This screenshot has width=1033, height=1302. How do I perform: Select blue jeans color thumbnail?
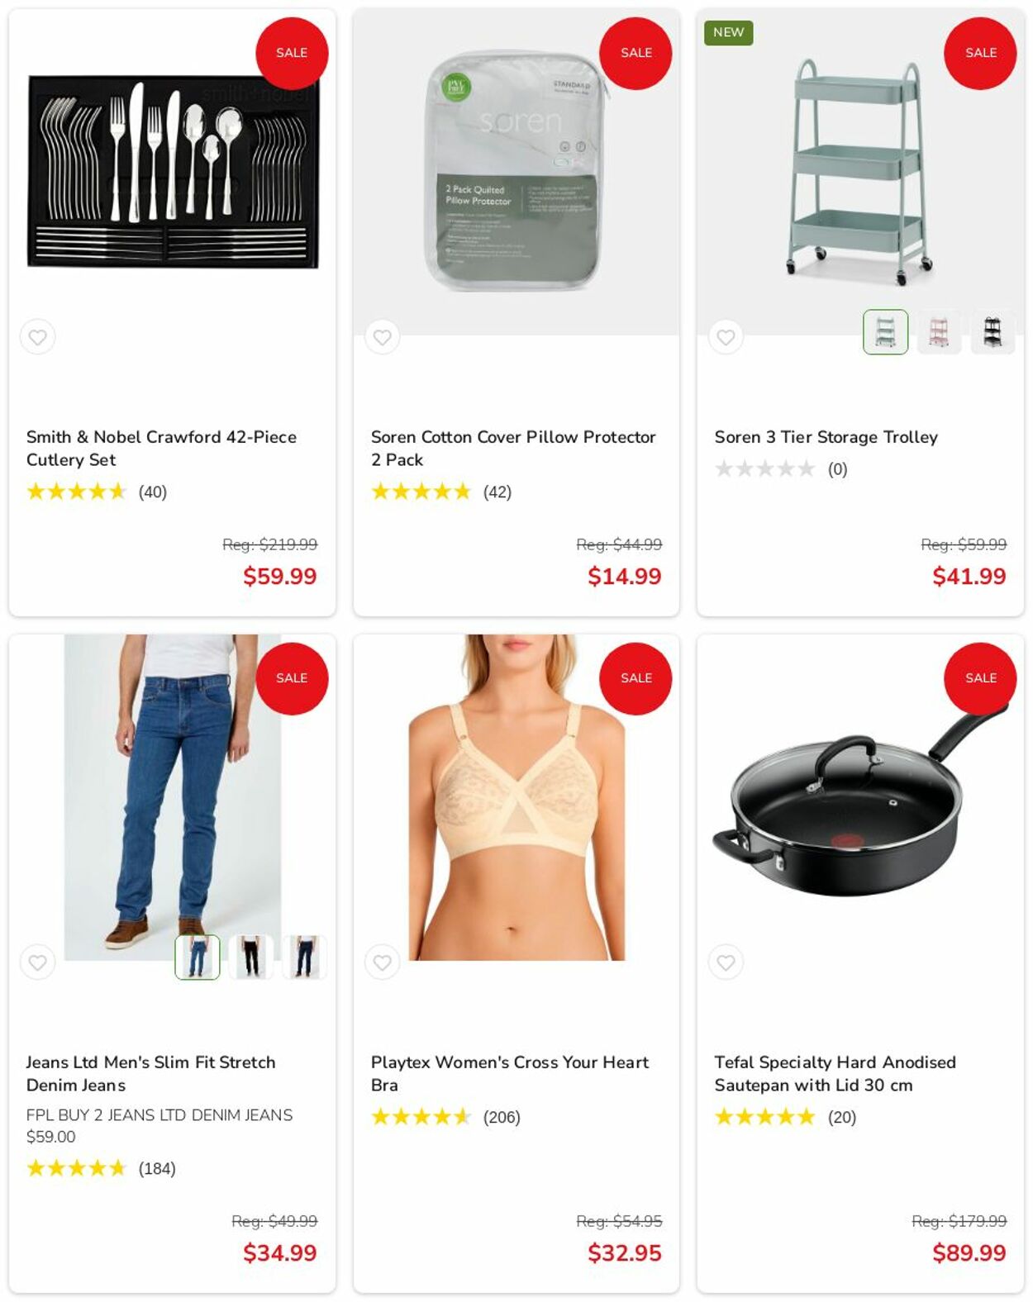tap(198, 957)
